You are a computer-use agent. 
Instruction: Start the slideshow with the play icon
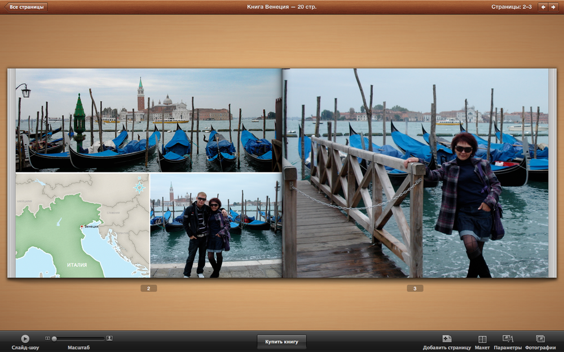(25, 338)
